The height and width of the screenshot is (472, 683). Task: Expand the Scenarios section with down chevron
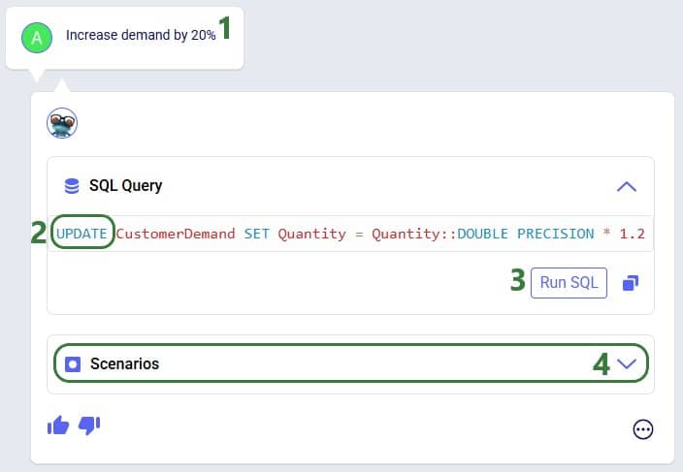(627, 364)
